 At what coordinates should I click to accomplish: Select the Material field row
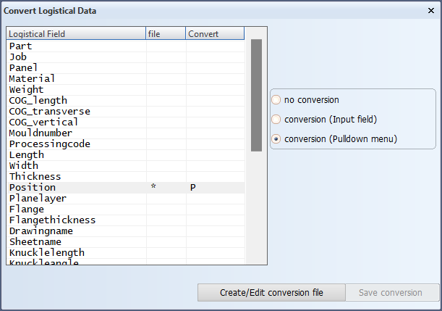pyautogui.click(x=125, y=79)
